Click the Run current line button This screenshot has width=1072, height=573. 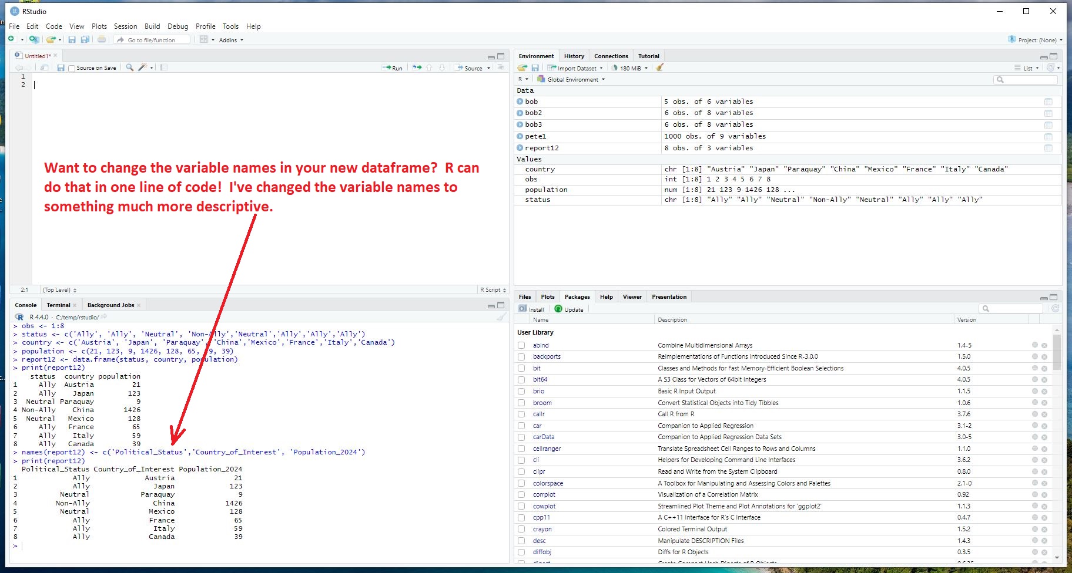point(392,68)
